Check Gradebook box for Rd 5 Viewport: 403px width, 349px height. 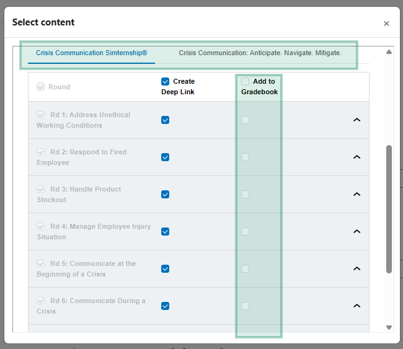pos(245,269)
